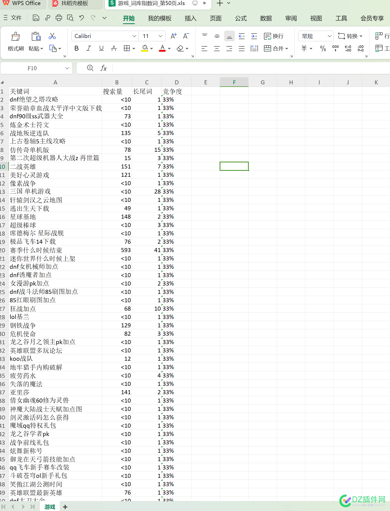Increase decimal places icon
The image size is (390, 511).
348,48
